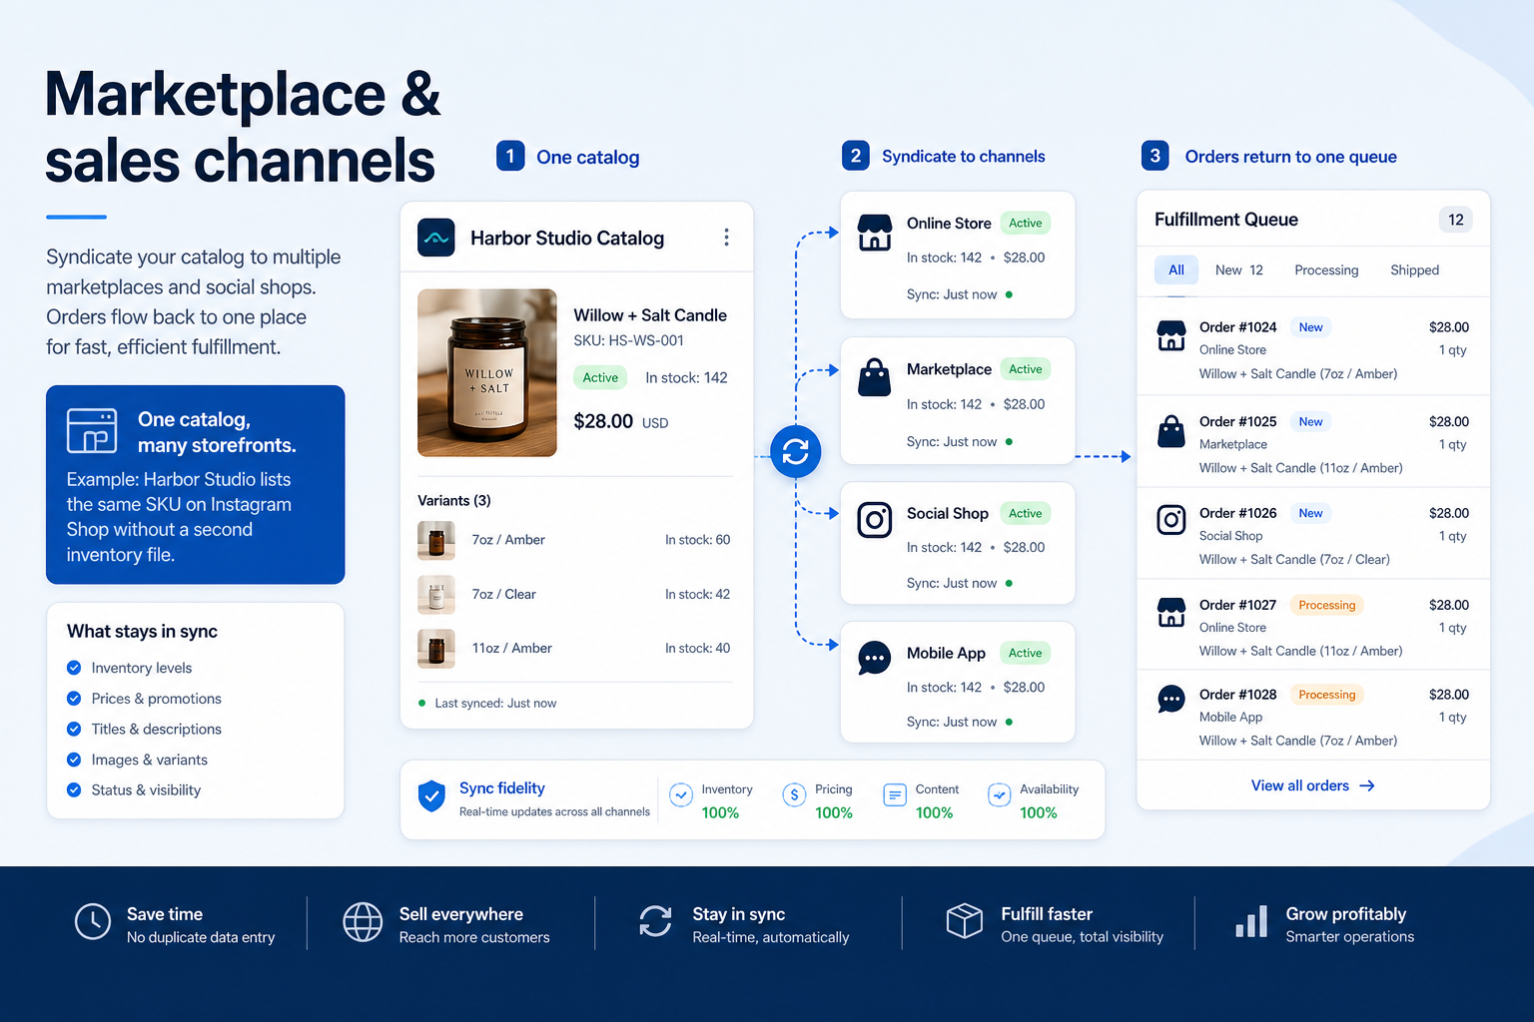Click the Inventory 100% check icon
This screenshot has height=1022, width=1534.
[x=681, y=794]
